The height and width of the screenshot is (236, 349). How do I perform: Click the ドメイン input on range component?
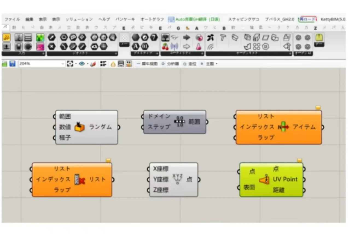[x=159, y=116]
